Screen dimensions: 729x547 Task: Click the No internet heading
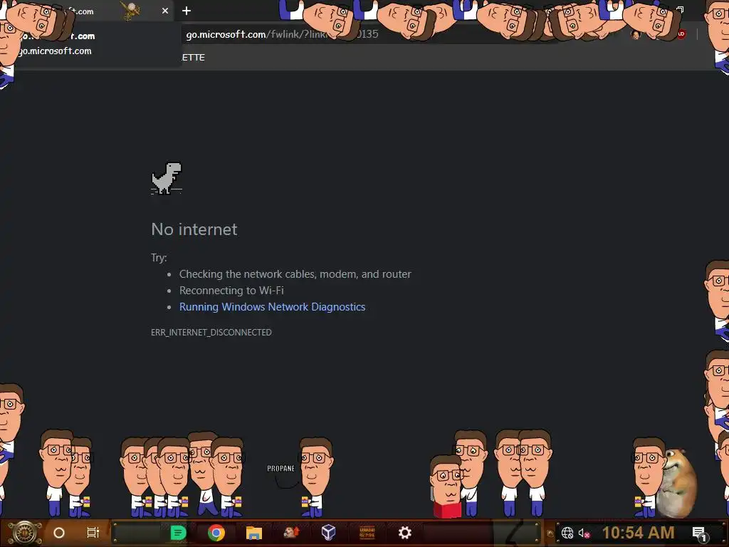[x=194, y=229]
